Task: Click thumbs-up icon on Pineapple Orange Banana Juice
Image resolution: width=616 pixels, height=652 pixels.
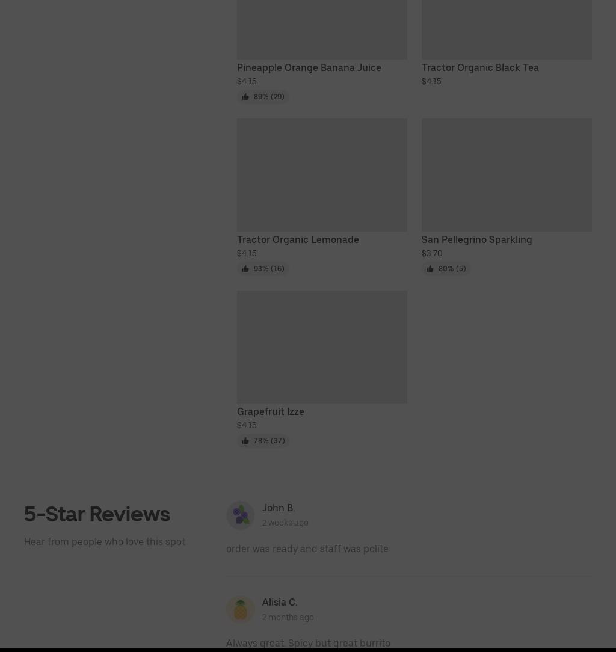Action: pos(245,96)
